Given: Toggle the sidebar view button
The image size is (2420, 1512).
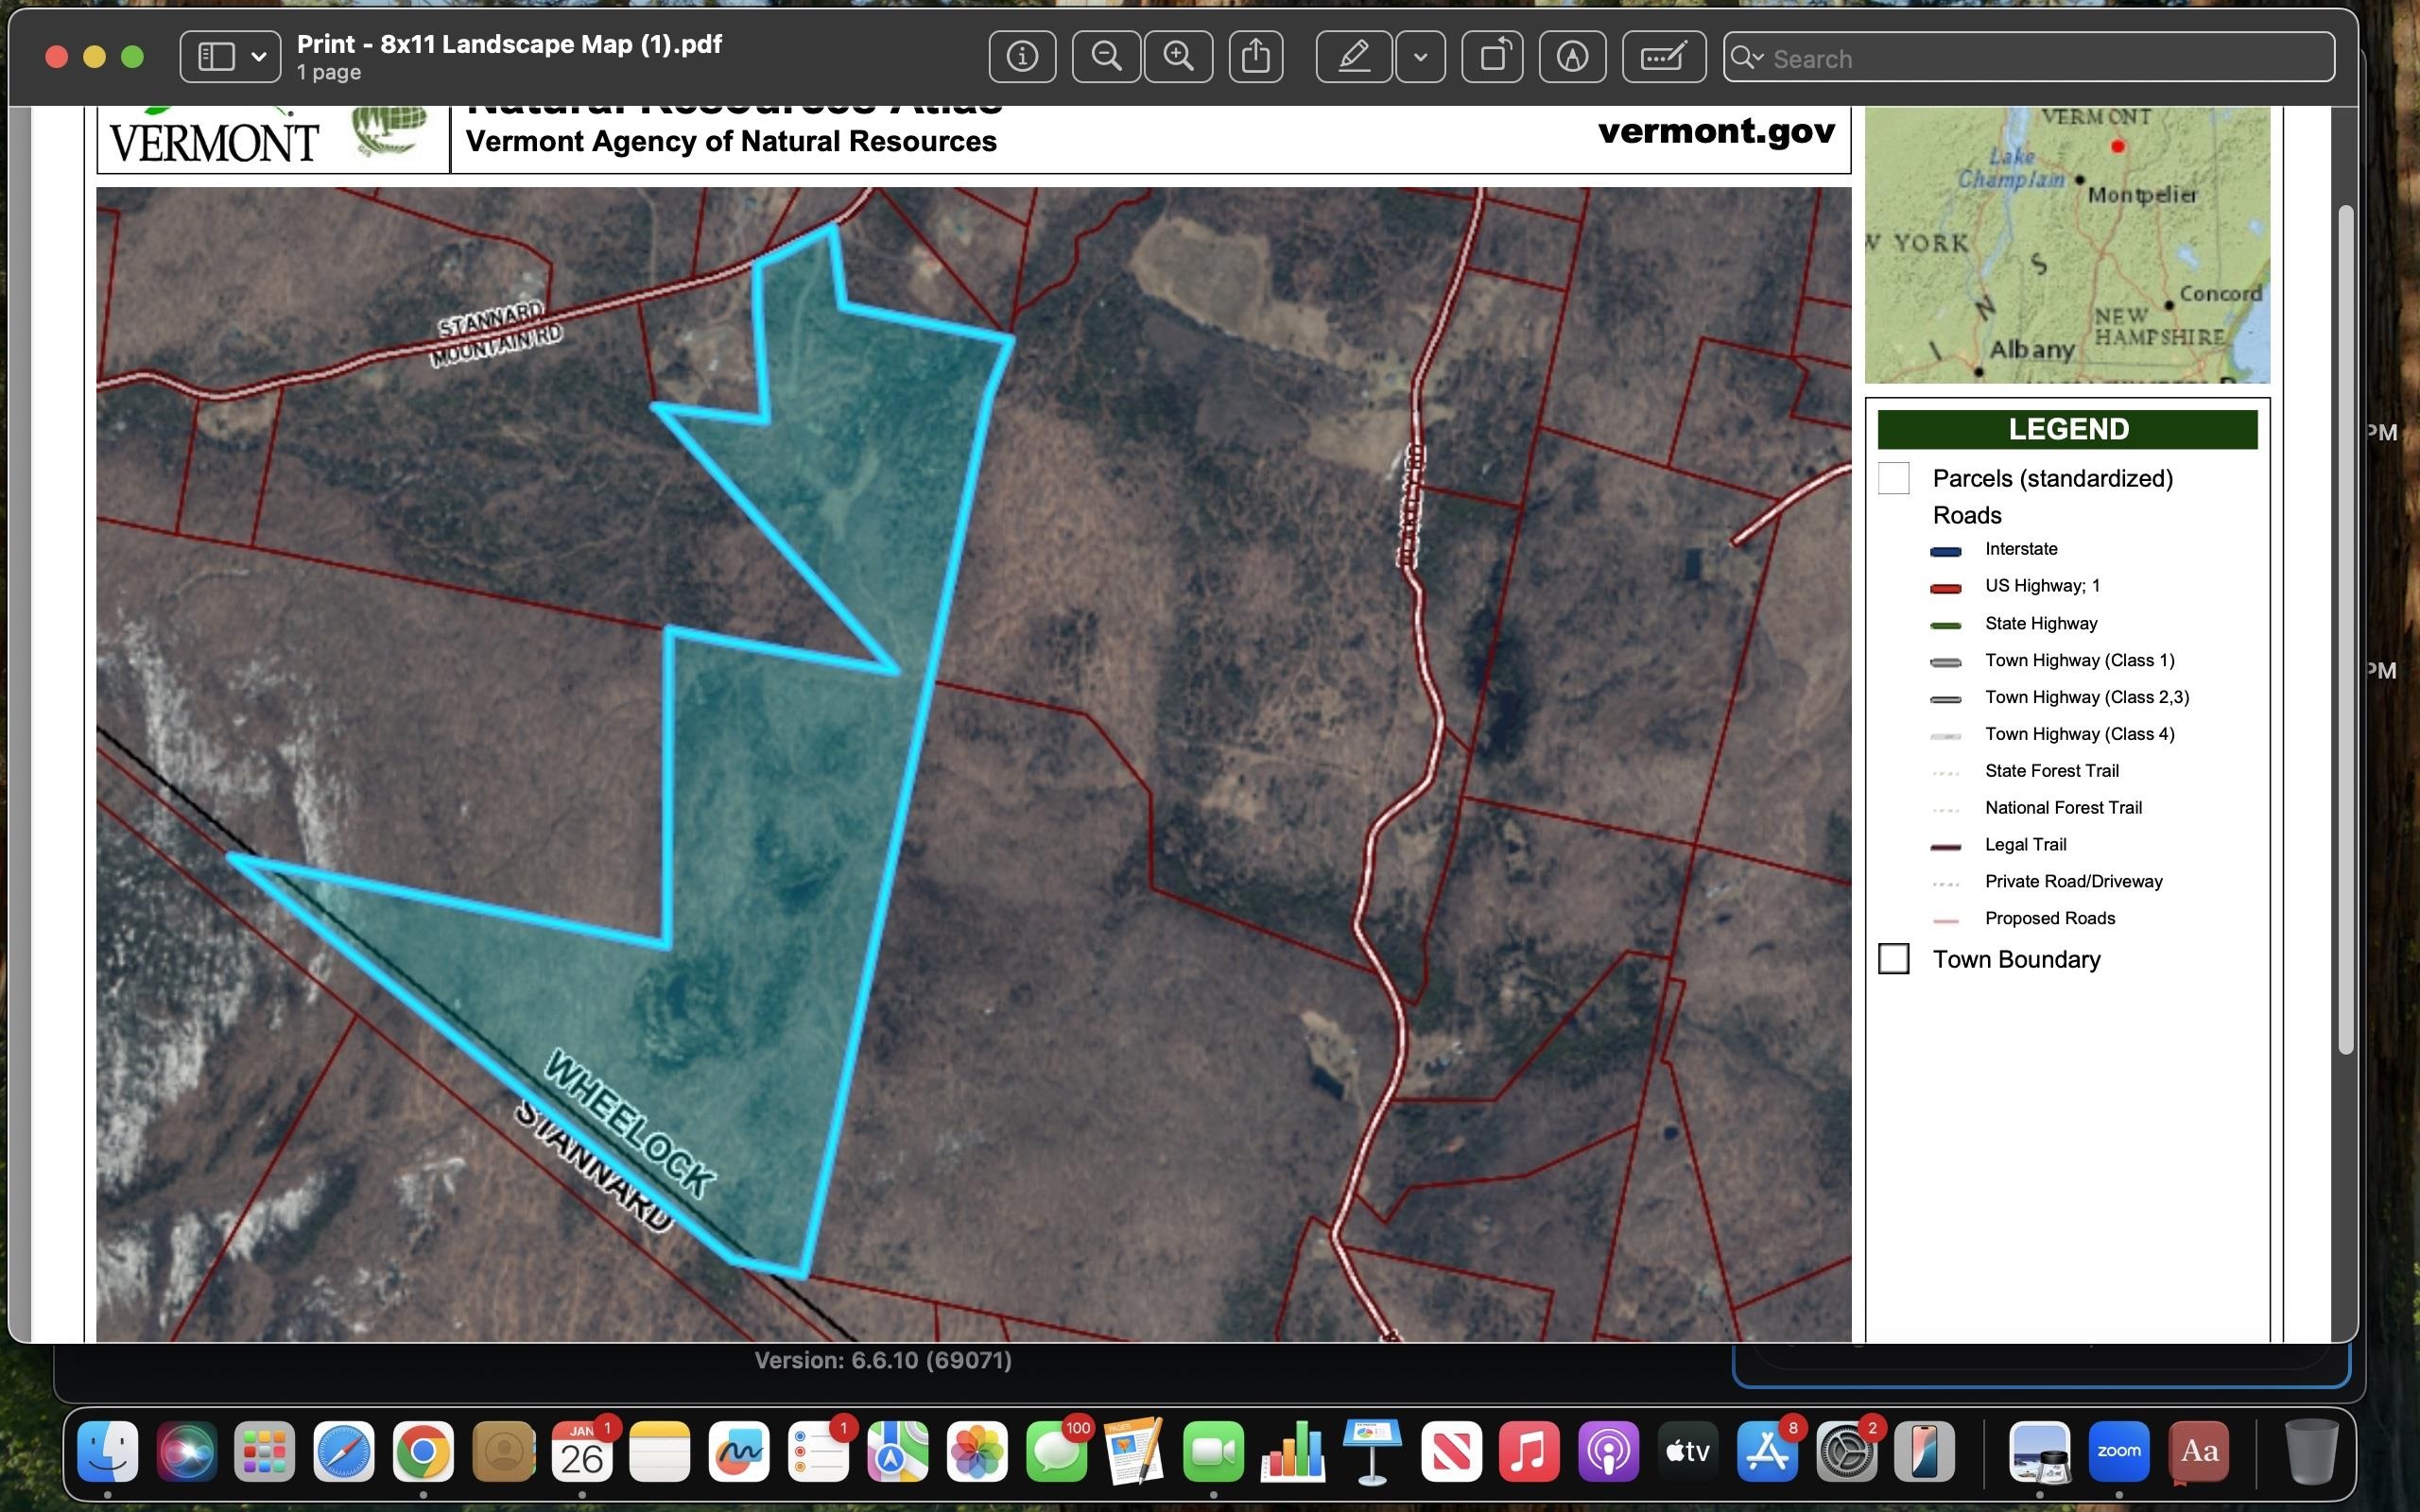Looking at the screenshot, I should pyautogui.click(x=216, y=57).
